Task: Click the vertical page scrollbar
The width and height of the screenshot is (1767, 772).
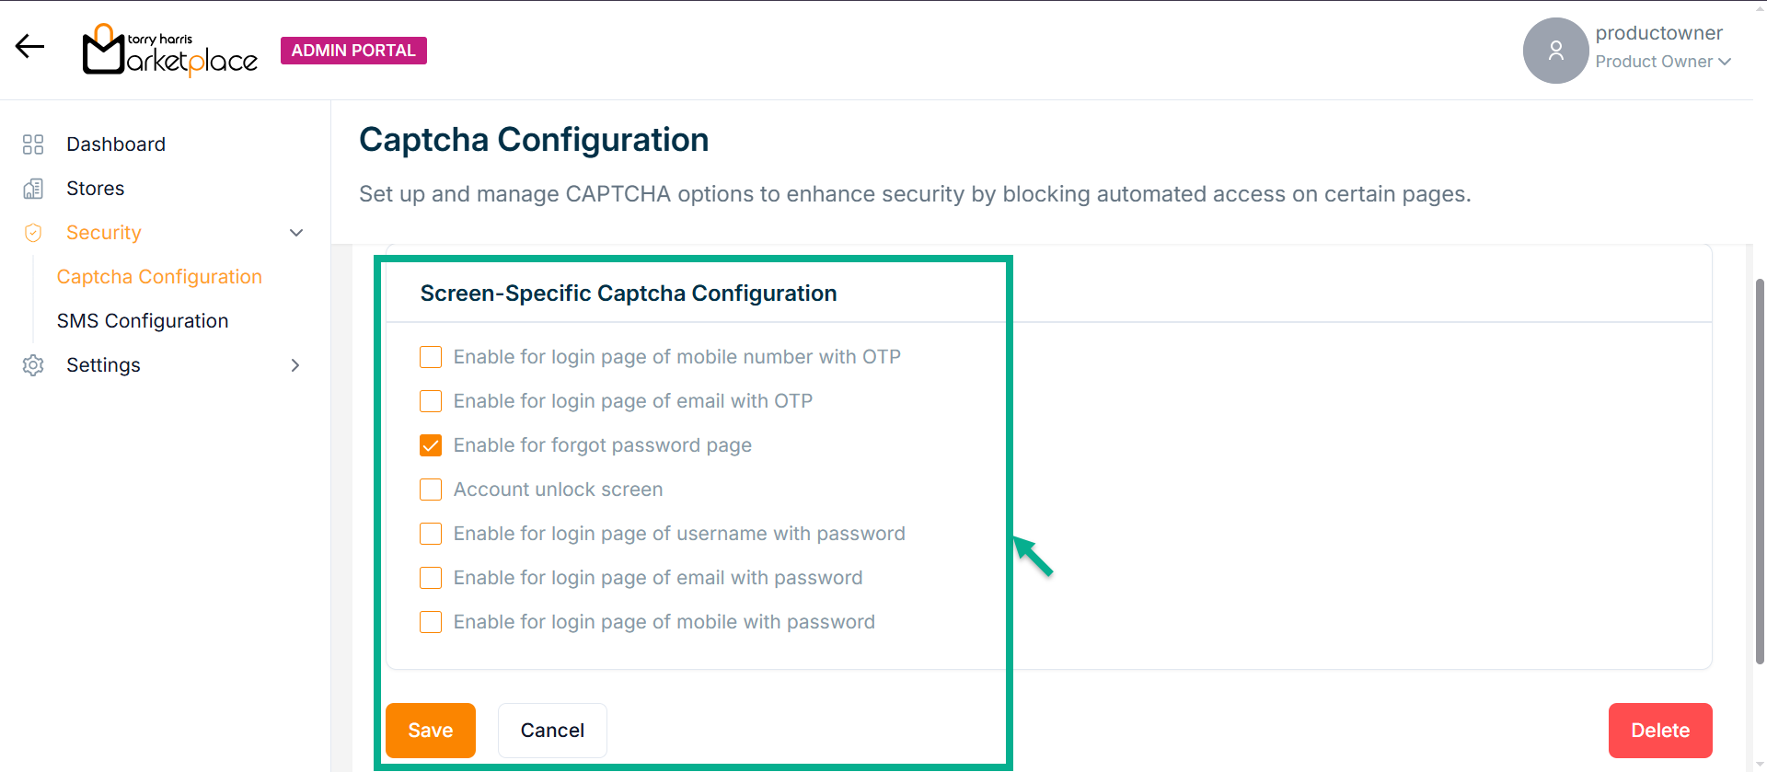Action: 1760,469
